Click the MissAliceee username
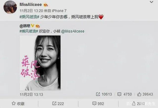This screenshot has height=108, width=158. click(x=31, y=4)
